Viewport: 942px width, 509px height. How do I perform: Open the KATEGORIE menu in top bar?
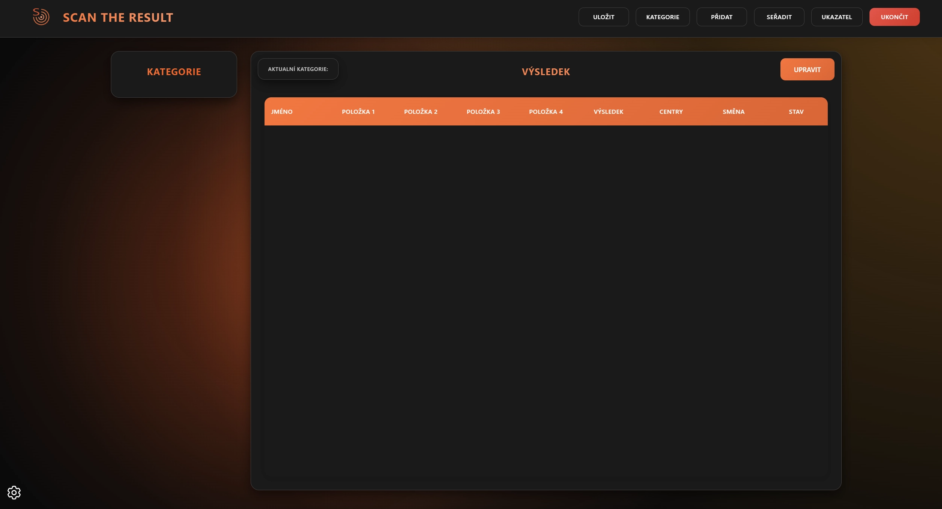click(x=662, y=17)
